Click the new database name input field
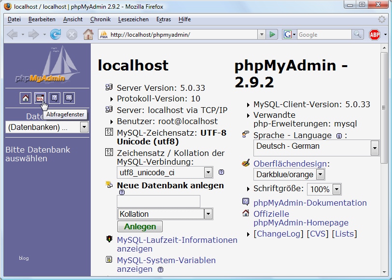Image resolution: width=392 pixels, height=280 pixels. click(x=158, y=201)
